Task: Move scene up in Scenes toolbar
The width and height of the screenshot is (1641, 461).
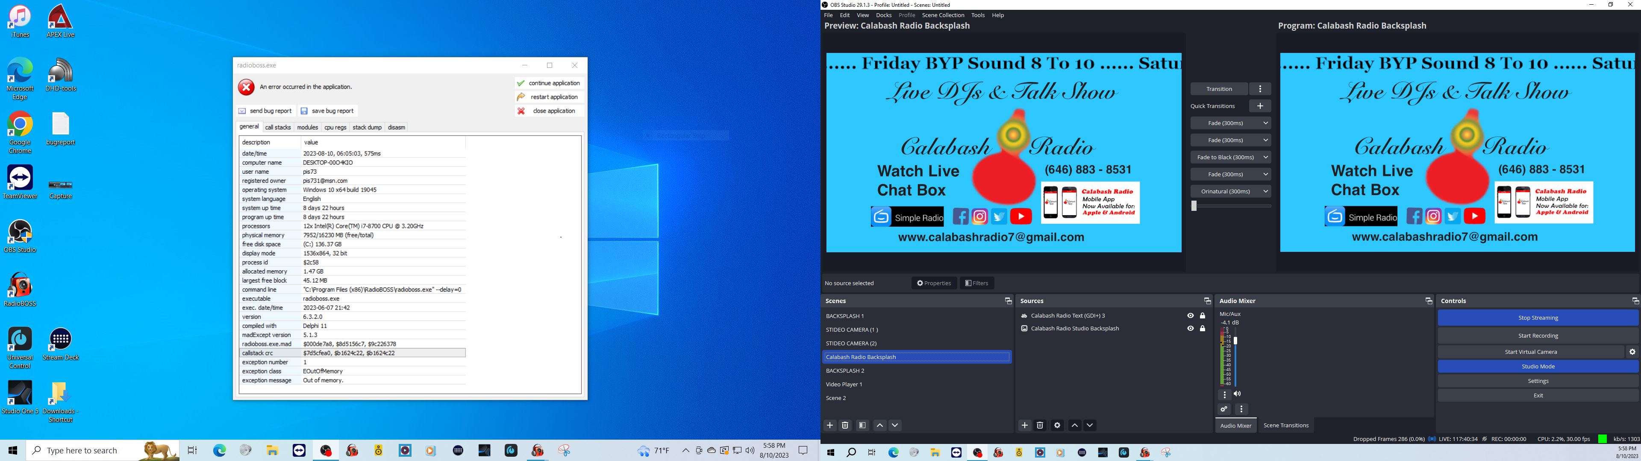Action: coord(880,425)
